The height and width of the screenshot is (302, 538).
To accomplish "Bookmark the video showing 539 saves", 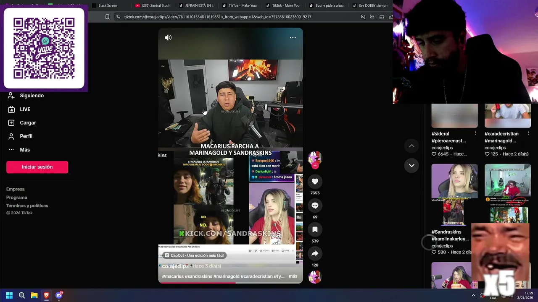I will tap(315, 229).
